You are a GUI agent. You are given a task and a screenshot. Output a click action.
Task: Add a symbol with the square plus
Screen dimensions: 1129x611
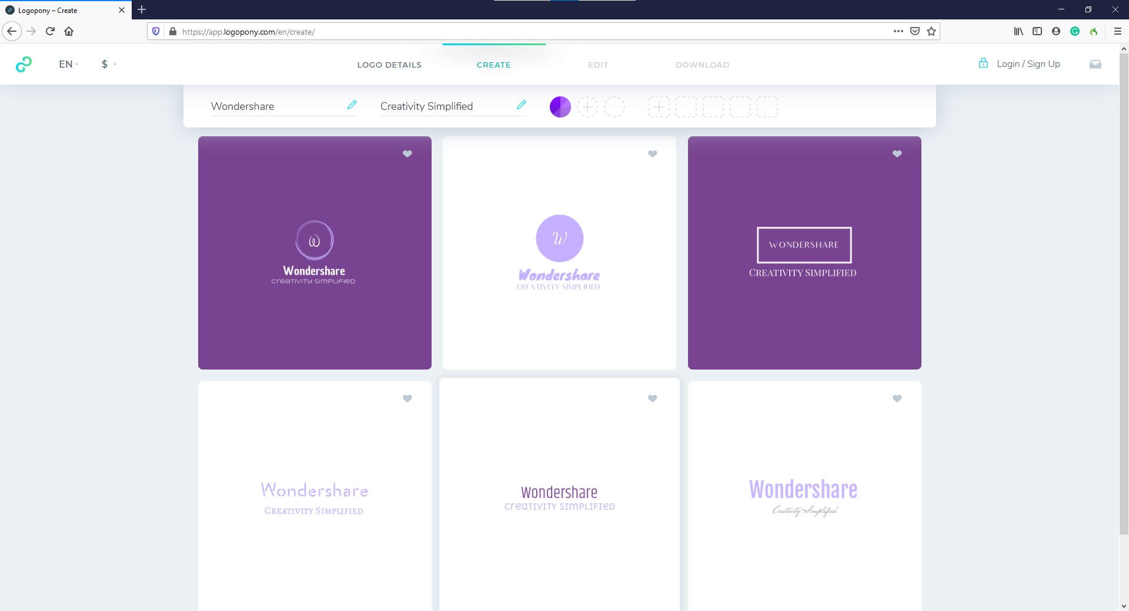point(659,107)
